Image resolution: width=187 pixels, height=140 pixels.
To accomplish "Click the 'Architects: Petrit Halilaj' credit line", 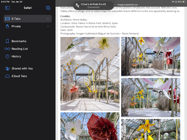I will click(73, 20).
